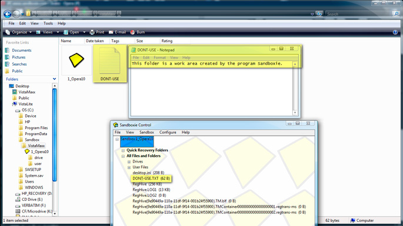Open the Public favorite link

click(x=17, y=71)
